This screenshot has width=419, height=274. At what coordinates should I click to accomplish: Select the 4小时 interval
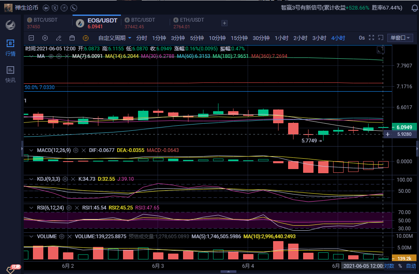tap(338, 38)
